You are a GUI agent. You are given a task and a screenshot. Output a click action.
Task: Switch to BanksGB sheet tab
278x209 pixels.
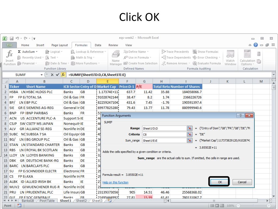pos(28,201)
